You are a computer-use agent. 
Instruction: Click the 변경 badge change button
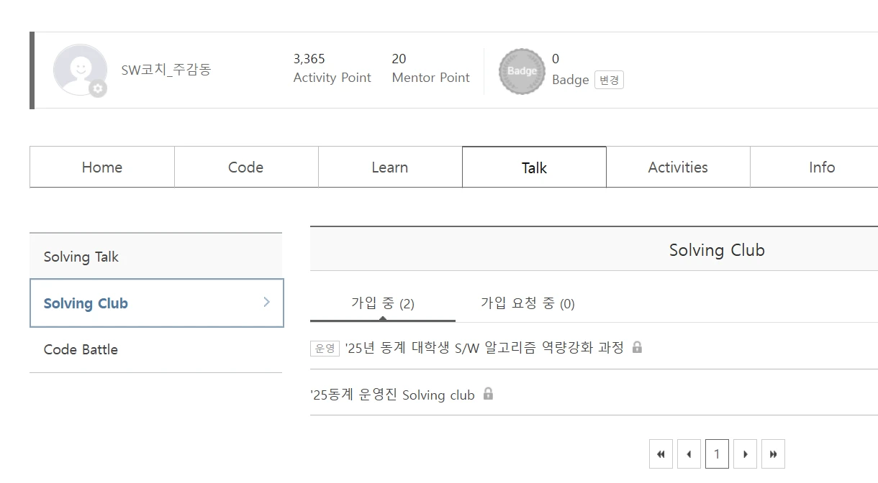(x=609, y=80)
